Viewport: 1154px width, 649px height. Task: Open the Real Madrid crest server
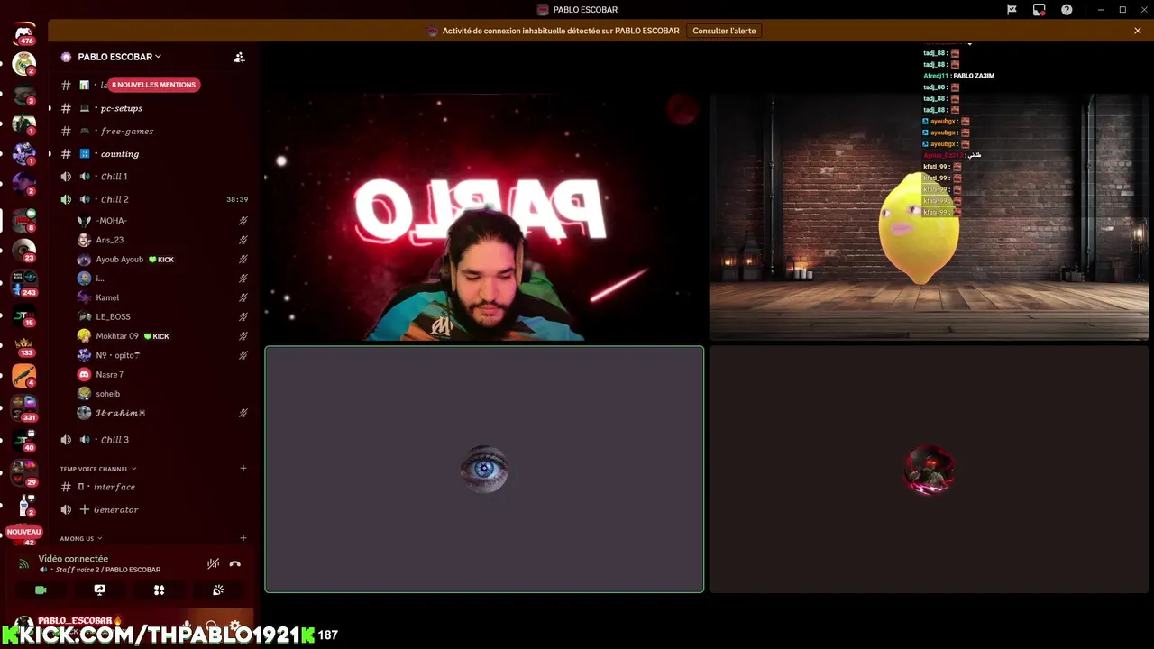pyautogui.click(x=24, y=65)
